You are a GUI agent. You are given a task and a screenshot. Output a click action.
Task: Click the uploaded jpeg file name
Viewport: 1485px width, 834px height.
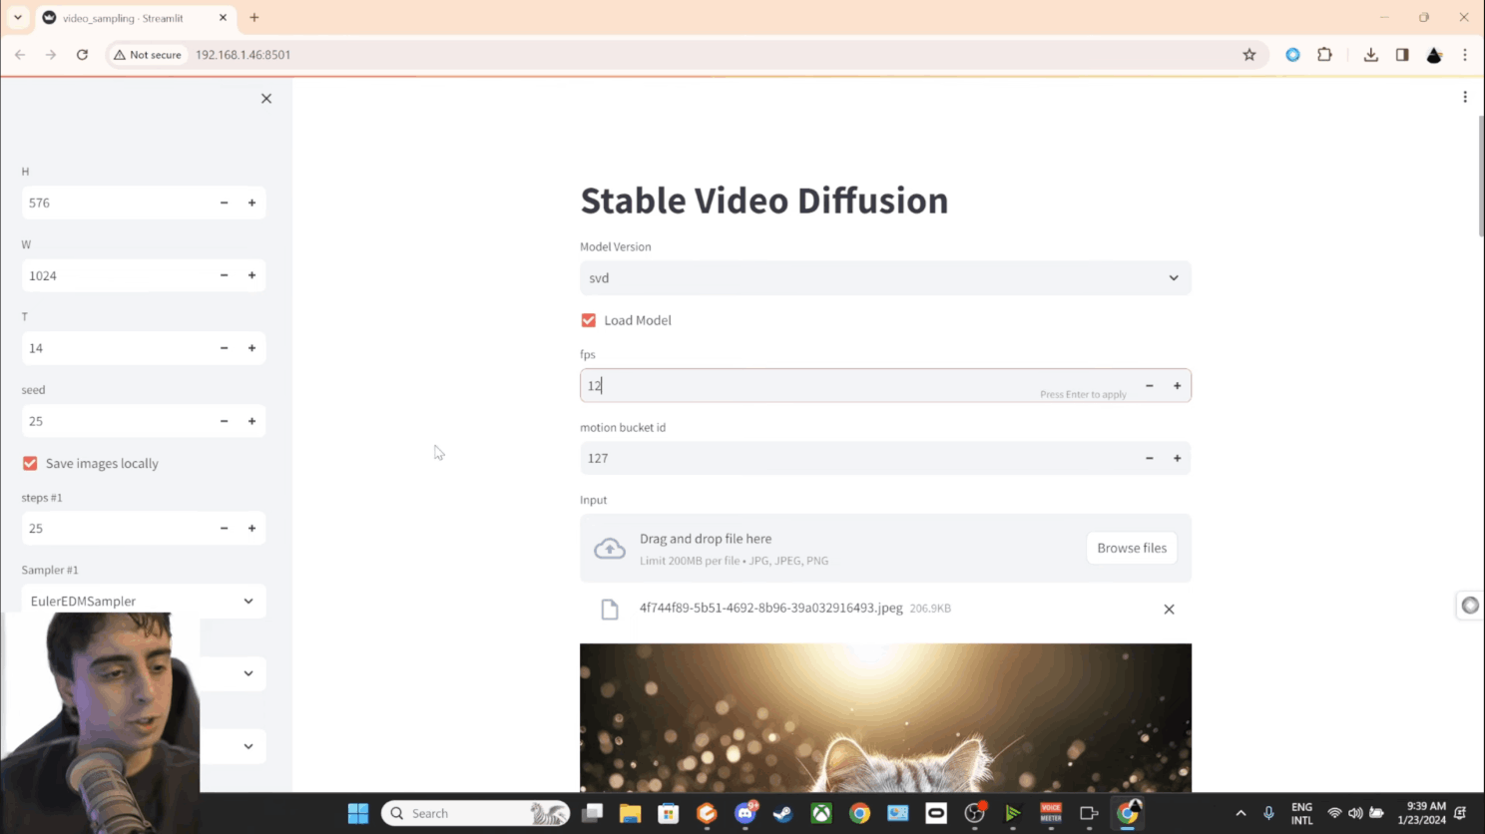(x=771, y=608)
